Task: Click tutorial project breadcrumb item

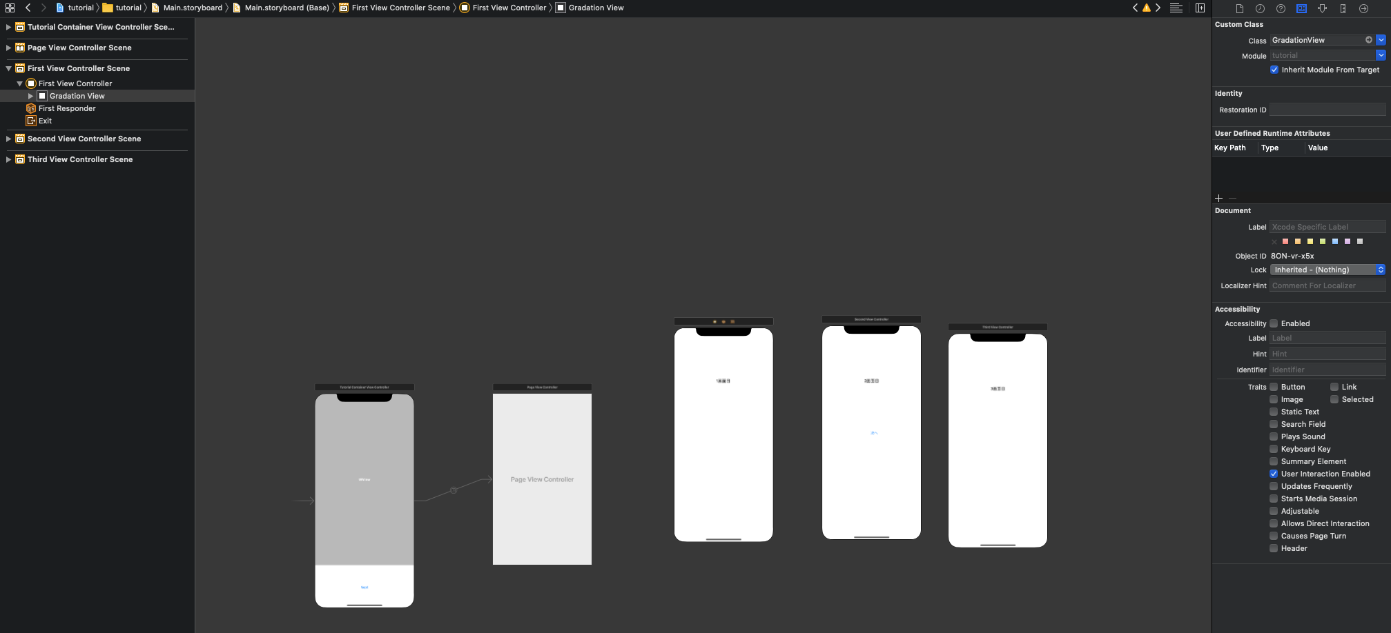Action: [75, 8]
